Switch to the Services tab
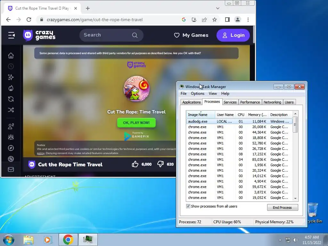Image resolution: width=328 pixels, height=246 pixels. [230, 102]
